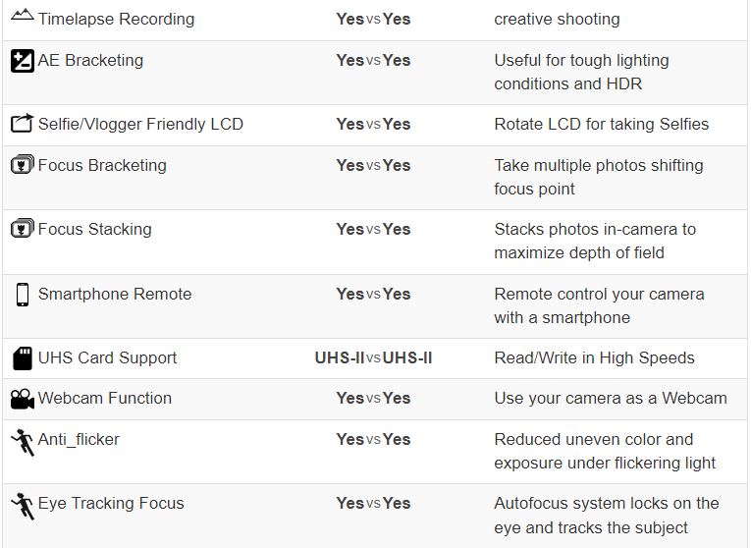751x548 pixels.
Task: Click the AE Bracketing exposure icon
Action: click(x=22, y=61)
